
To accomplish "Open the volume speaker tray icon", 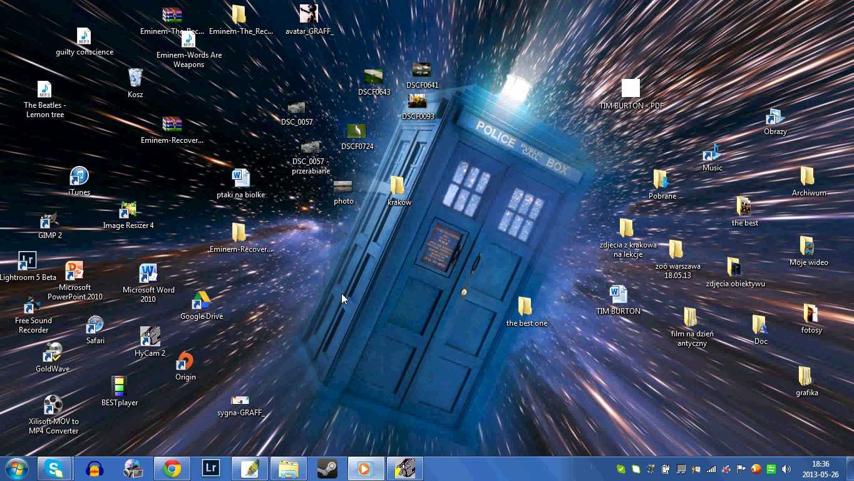I will click(786, 469).
